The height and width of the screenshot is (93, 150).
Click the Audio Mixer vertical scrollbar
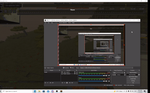[111, 78]
